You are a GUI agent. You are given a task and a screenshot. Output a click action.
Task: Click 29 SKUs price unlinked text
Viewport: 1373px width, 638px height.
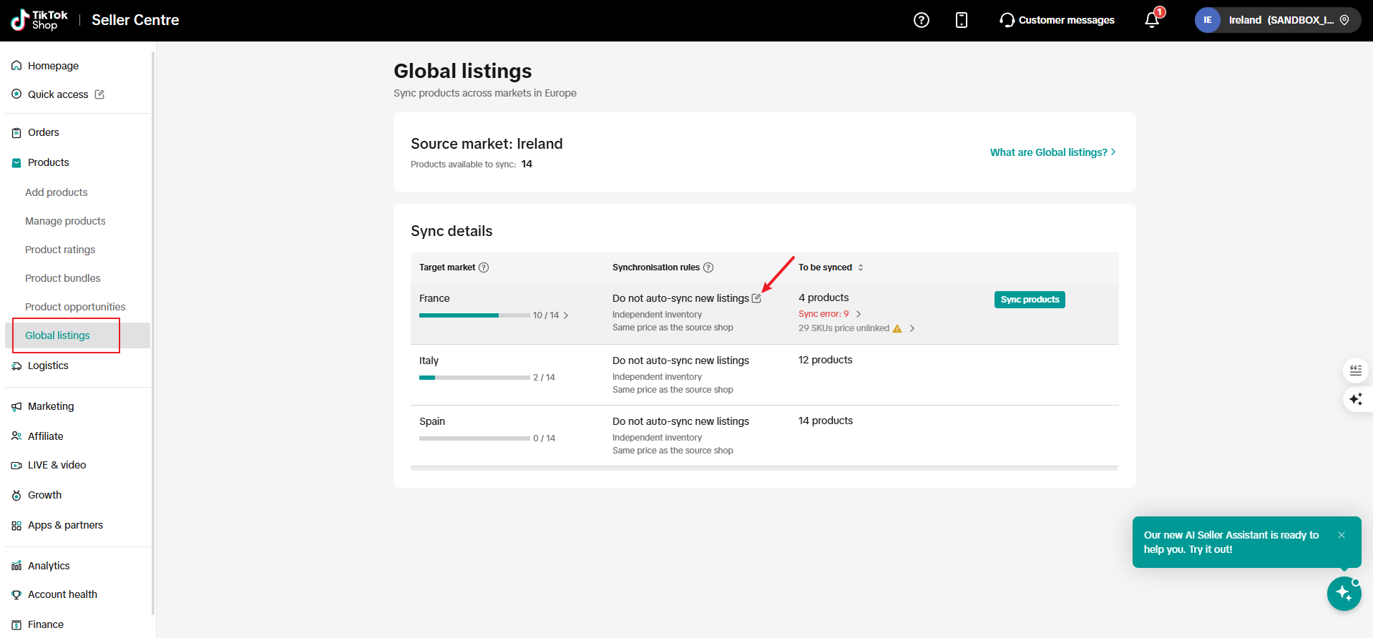pos(844,328)
